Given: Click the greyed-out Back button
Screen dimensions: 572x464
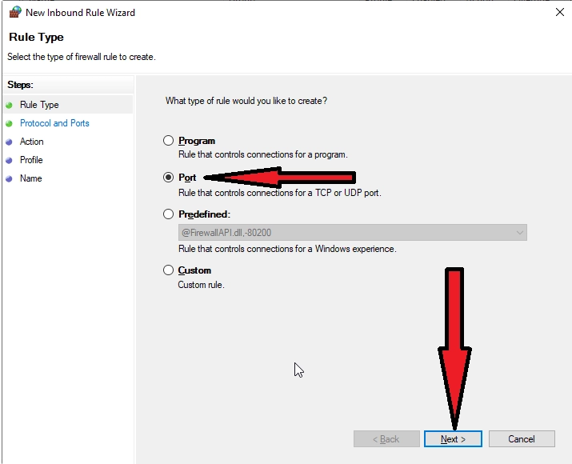Looking at the screenshot, I should tap(386, 439).
